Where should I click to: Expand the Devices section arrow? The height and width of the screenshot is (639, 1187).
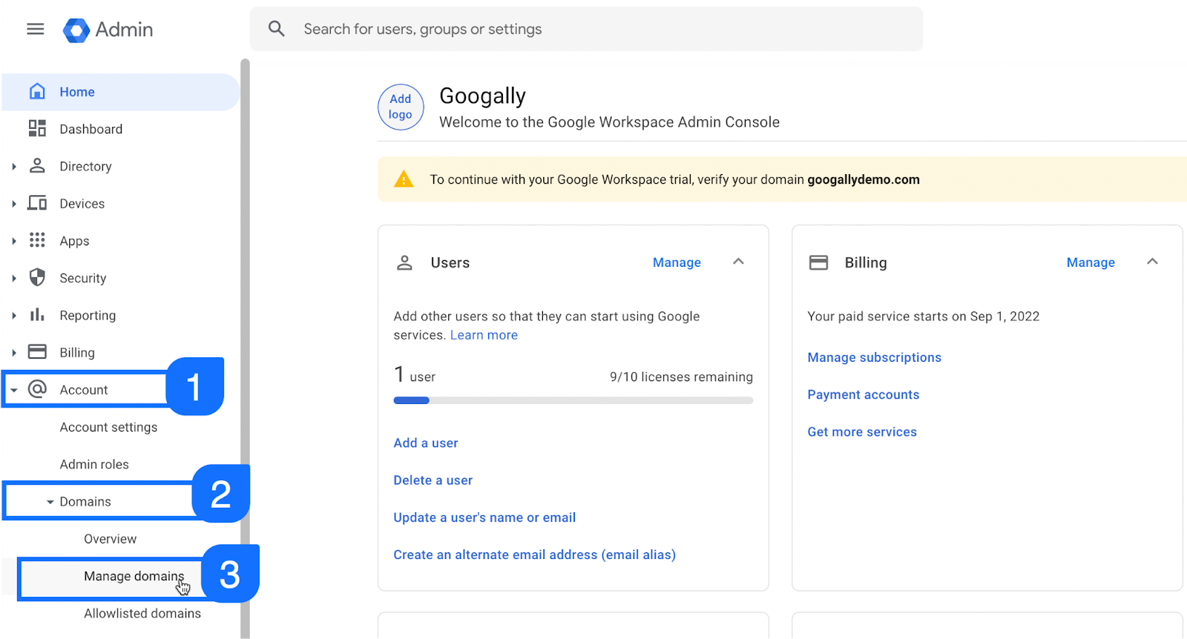coord(14,204)
